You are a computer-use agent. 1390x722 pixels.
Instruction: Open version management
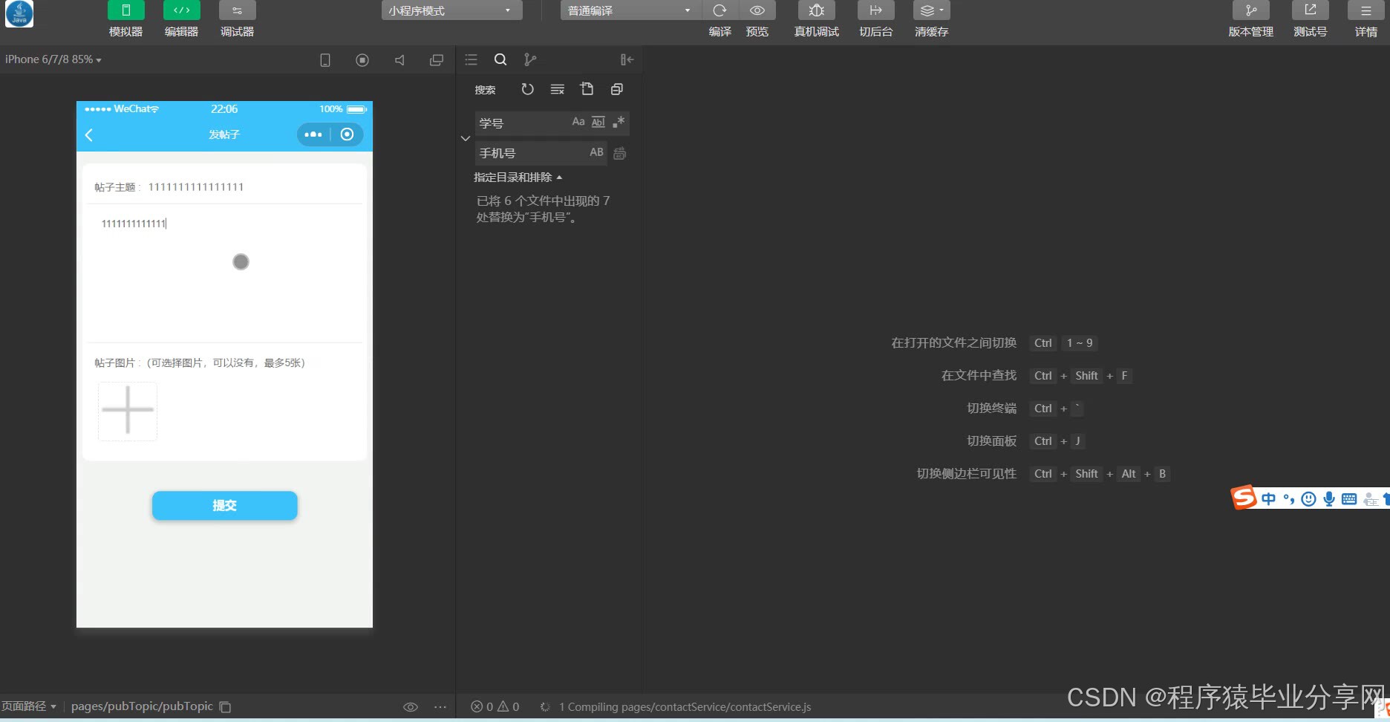pyautogui.click(x=1250, y=10)
